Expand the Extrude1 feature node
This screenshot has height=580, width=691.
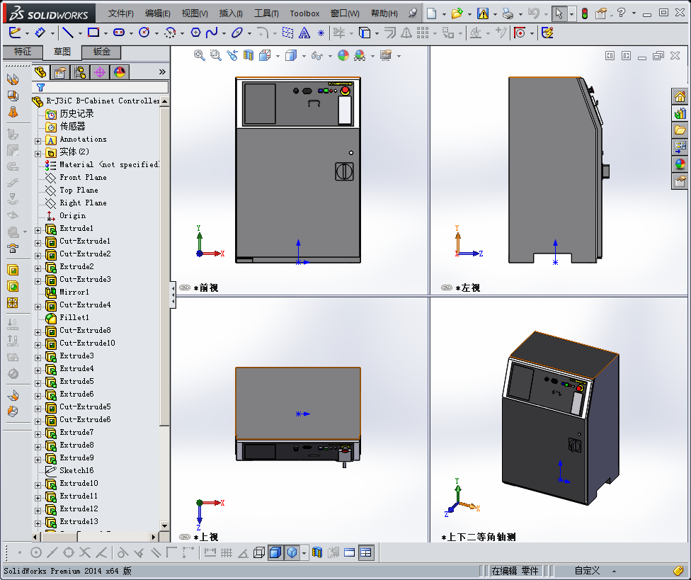pos(38,229)
